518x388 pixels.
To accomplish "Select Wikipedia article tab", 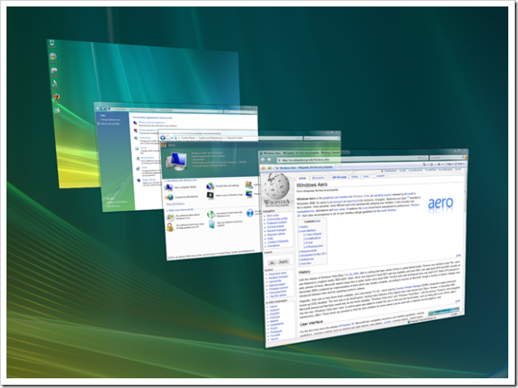I will tap(303, 178).
